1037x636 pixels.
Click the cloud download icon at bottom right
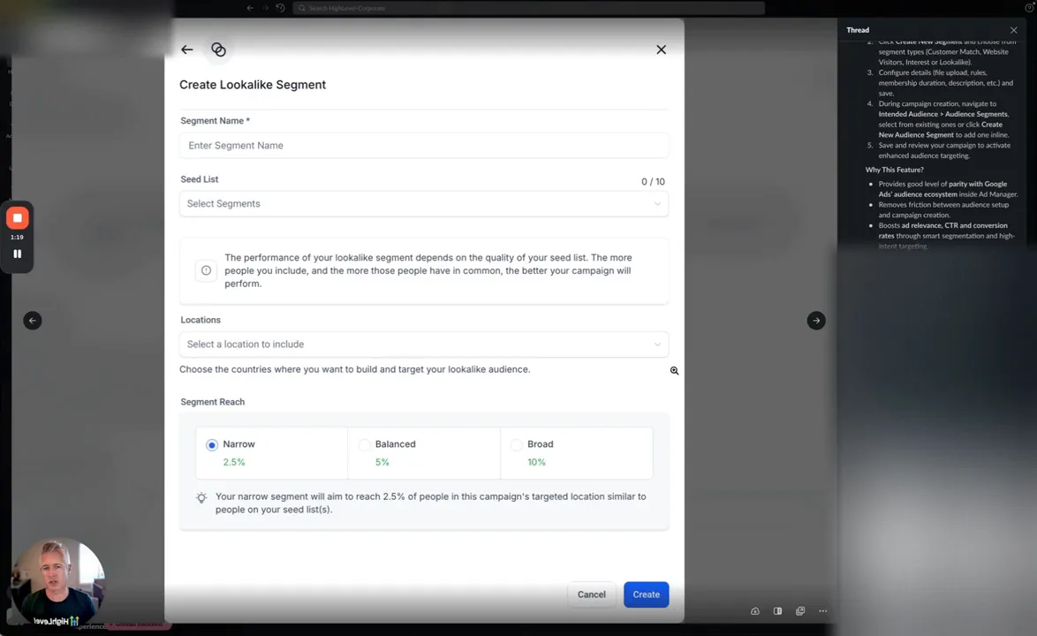pyautogui.click(x=755, y=610)
